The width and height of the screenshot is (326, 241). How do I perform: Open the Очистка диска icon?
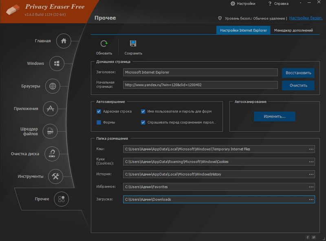52,154
